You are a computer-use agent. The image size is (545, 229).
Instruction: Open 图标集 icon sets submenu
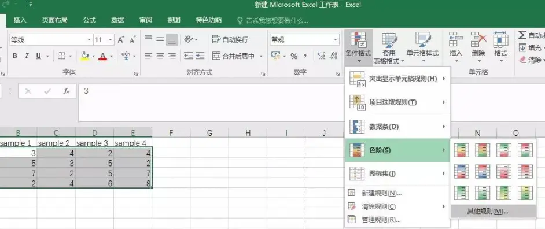point(397,173)
